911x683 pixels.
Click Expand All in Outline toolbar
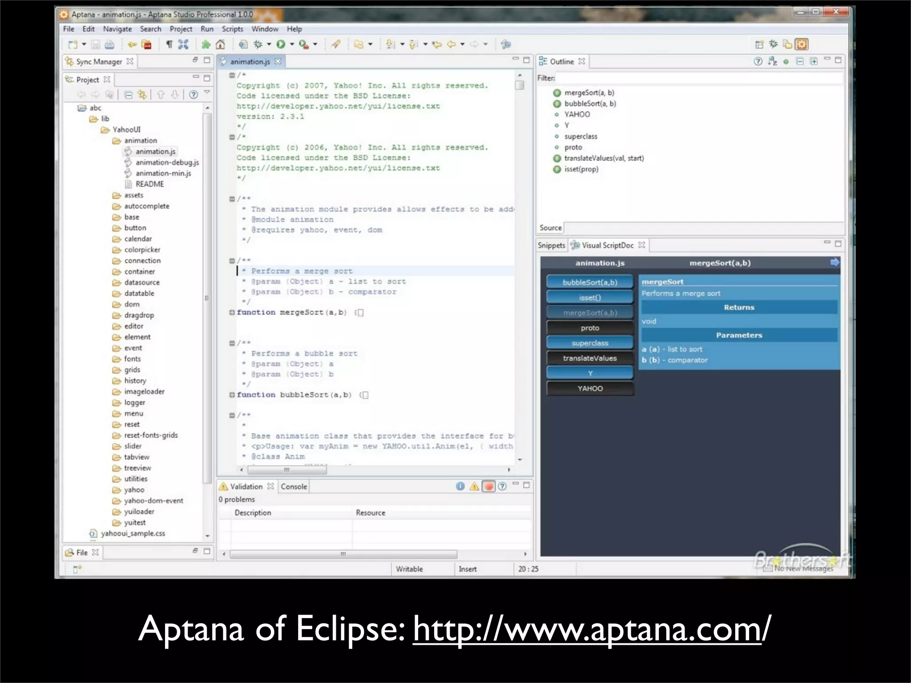coord(814,61)
